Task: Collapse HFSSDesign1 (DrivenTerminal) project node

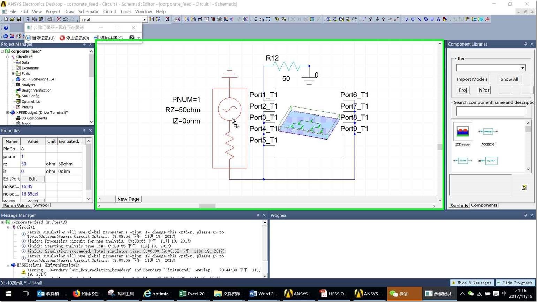Action: click(x=8, y=112)
